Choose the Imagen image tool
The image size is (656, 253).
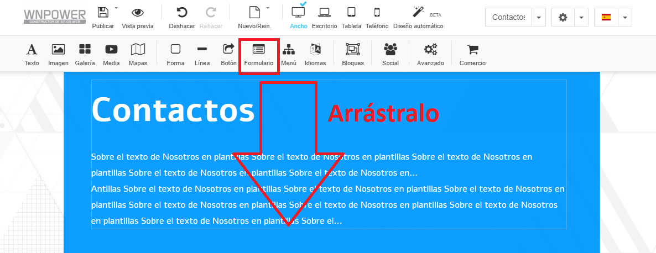point(58,54)
